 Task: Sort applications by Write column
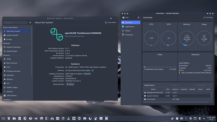tap(208, 89)
